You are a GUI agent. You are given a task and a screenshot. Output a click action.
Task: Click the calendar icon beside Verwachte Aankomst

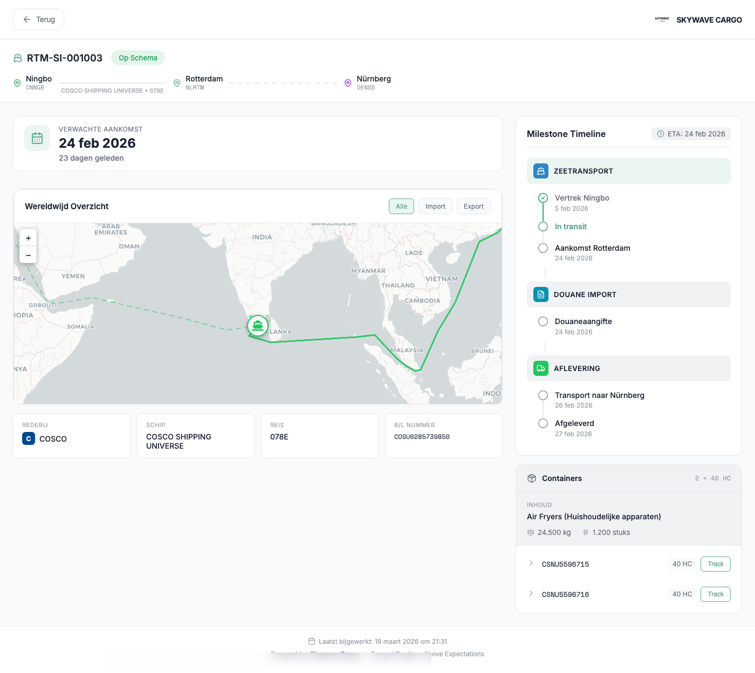tap(37, 138)
